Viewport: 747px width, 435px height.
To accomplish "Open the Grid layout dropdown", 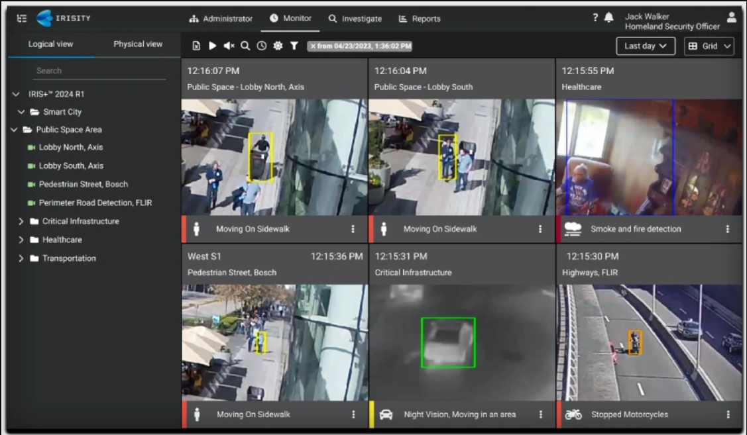I will [x=709, y=46].
